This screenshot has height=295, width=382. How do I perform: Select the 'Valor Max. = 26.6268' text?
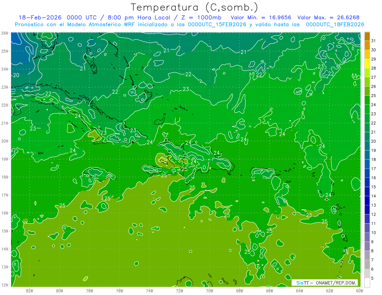point(329,18)
